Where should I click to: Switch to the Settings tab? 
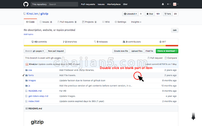point(120,22)
